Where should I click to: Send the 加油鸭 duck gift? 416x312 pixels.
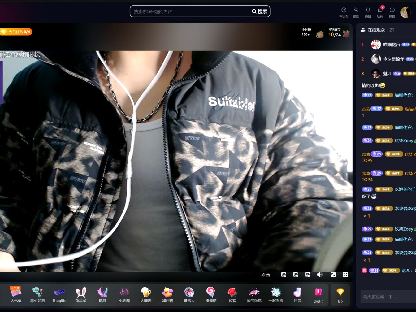coord(168,295)
